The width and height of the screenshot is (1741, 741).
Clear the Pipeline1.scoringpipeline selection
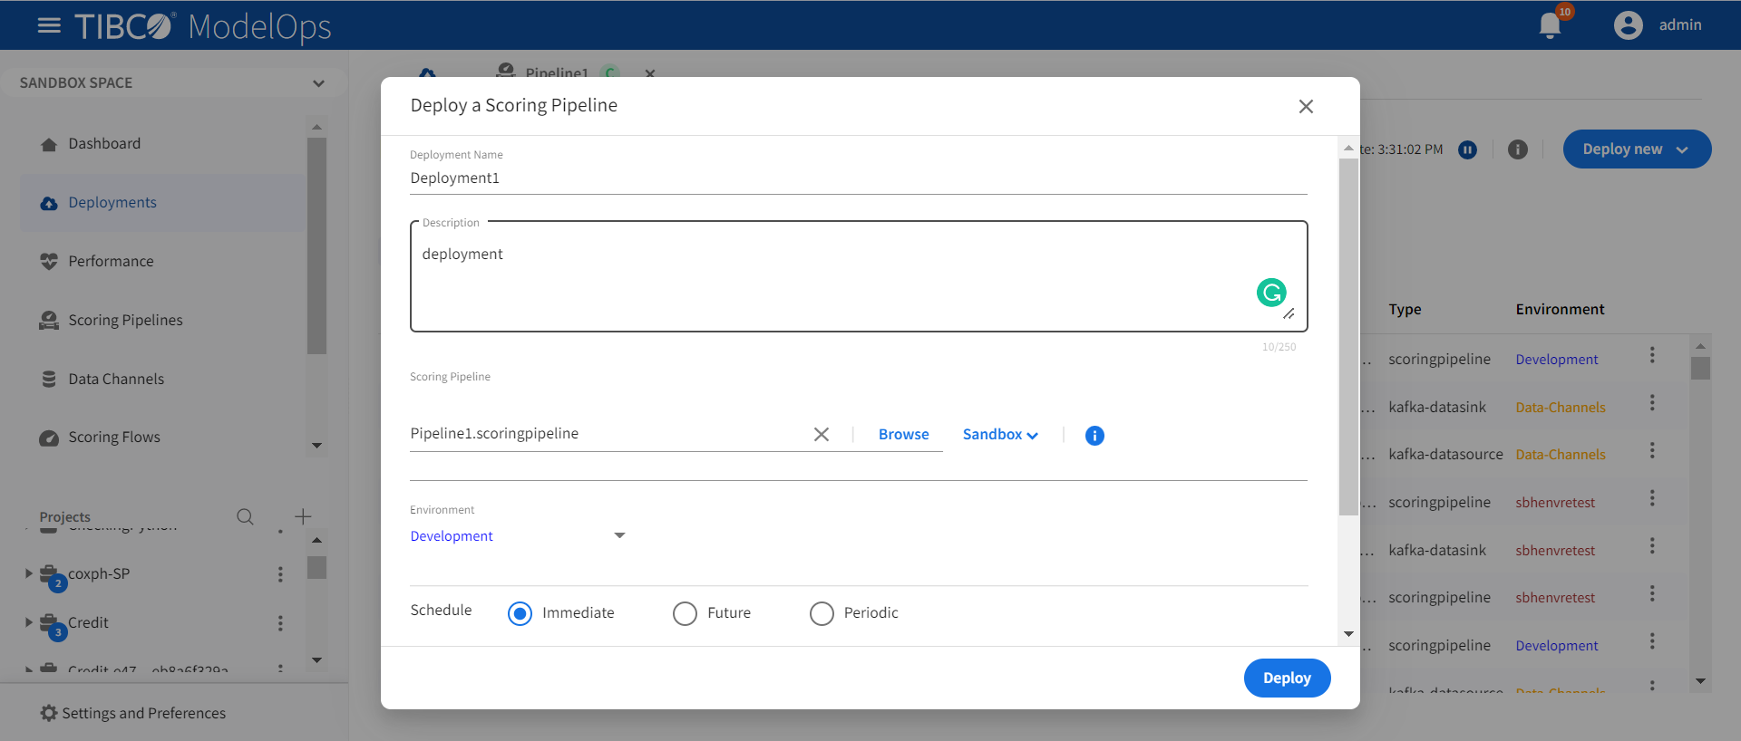coord(822,435)
